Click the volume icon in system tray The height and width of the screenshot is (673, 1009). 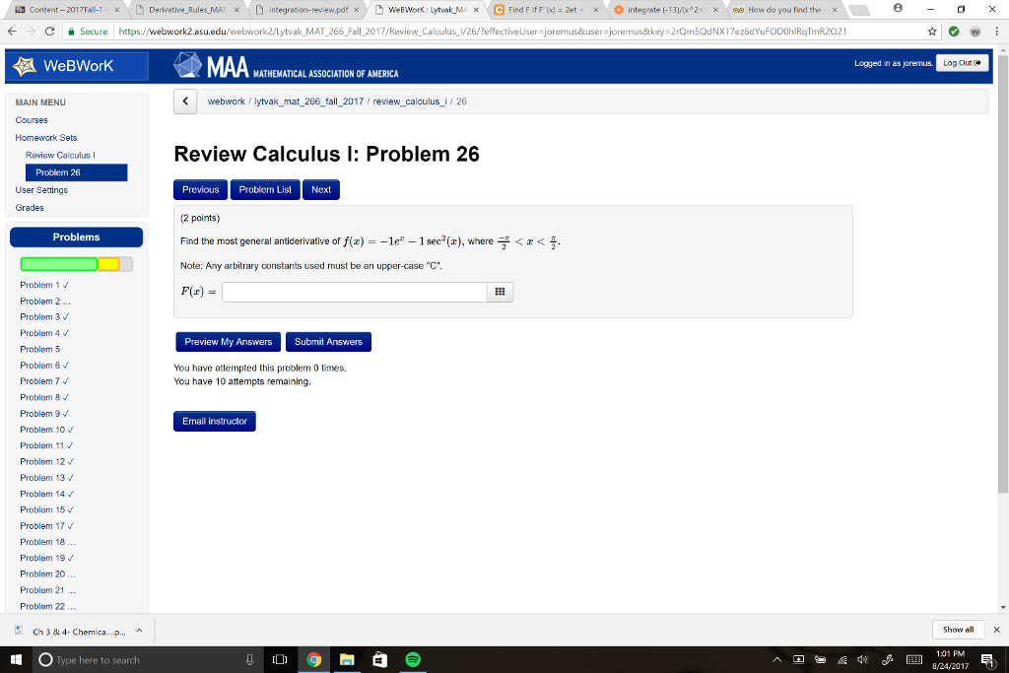point(863,659)
